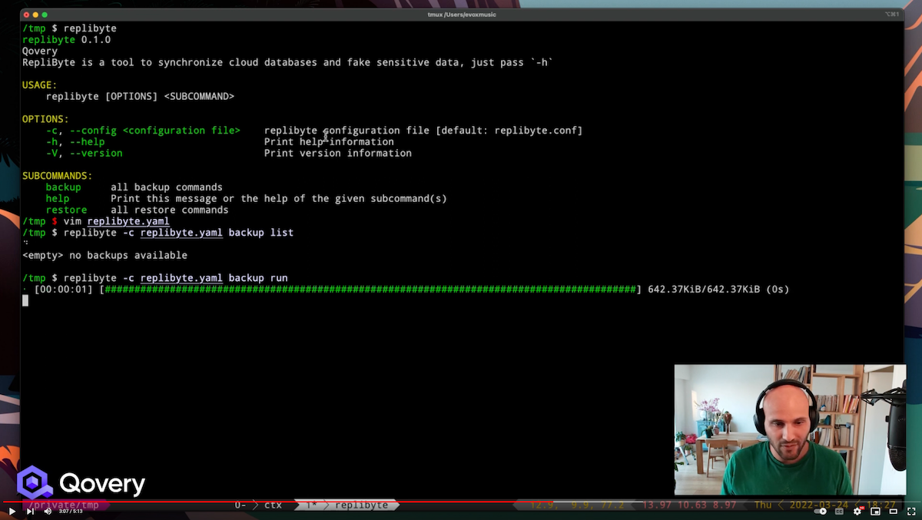Minimize terminal with the yellow button
The image size is (922, 520).
(x=35, y=15)
